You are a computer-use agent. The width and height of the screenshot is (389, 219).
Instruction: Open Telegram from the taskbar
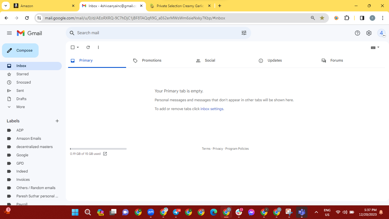tap(176, 212)
